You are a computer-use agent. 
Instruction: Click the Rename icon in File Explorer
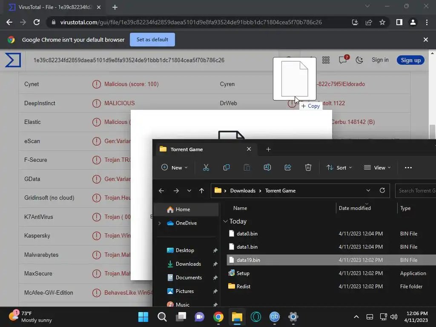[x=267, y=167]
